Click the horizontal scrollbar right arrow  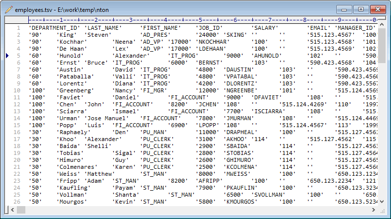(x=373, y=209)
